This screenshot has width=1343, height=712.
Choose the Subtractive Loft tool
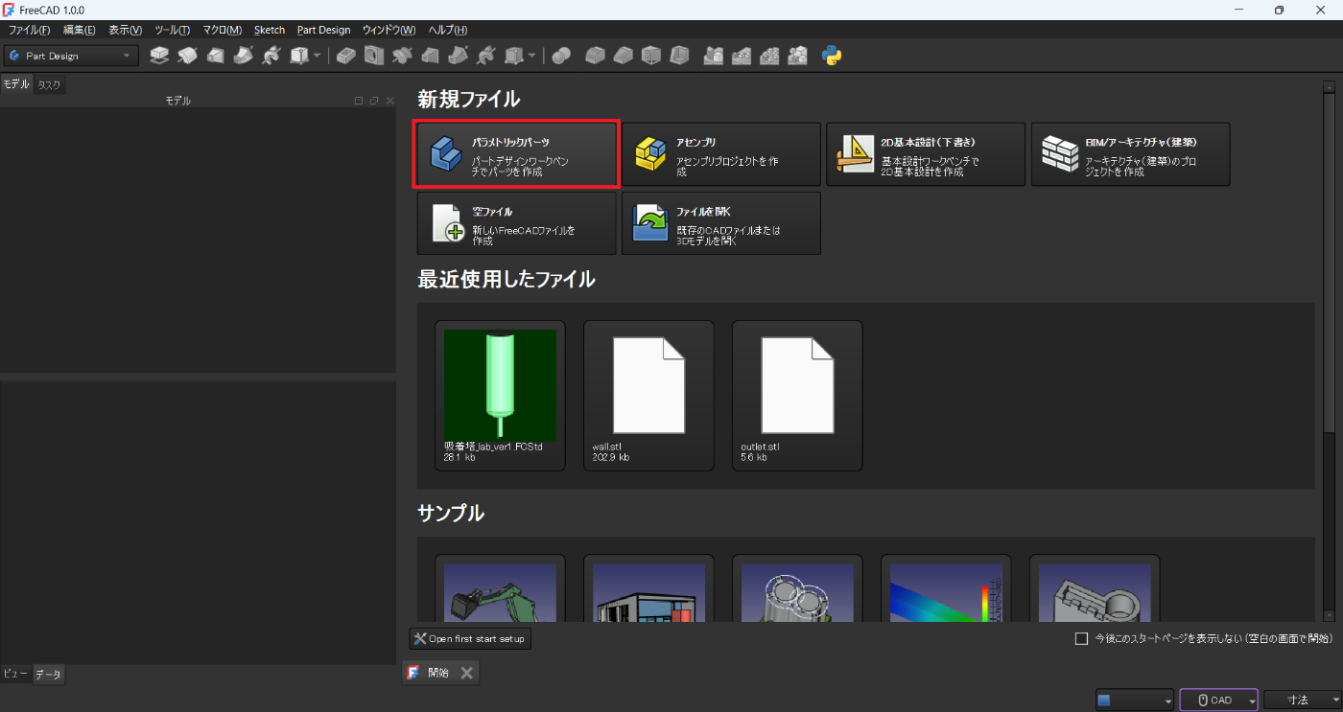(431, 56)
